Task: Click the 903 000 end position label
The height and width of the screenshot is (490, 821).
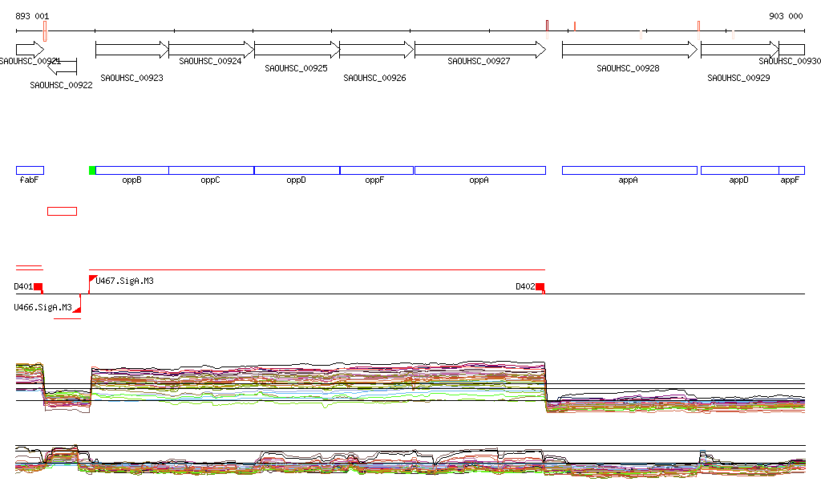Action: pos(785,16)
